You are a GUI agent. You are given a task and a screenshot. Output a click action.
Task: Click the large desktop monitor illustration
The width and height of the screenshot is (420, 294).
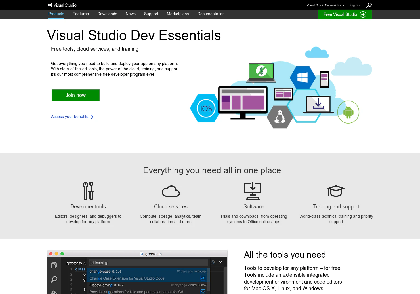[x=243, y=103]
